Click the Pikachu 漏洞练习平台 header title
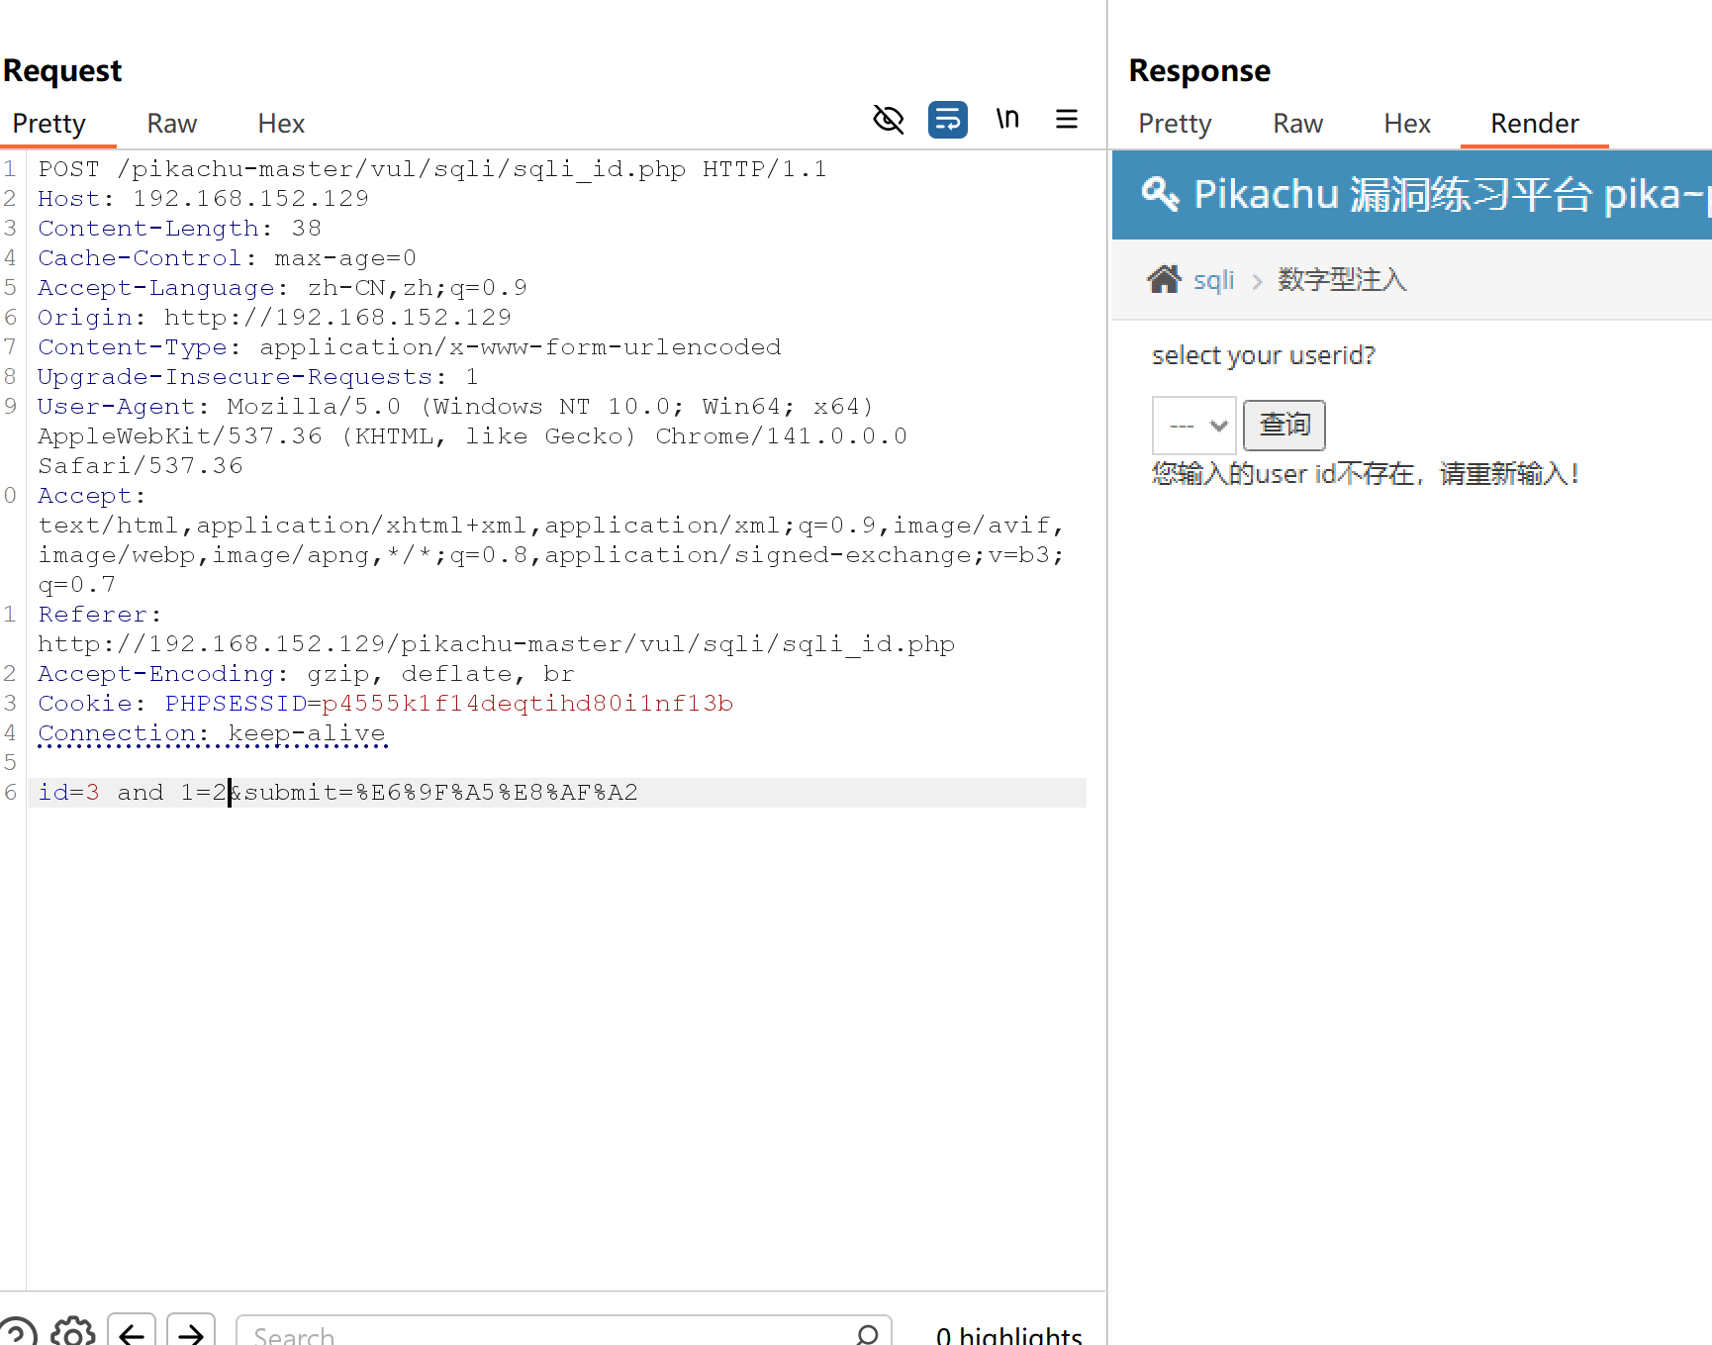The image size is (1712, 1345). 1452,194
